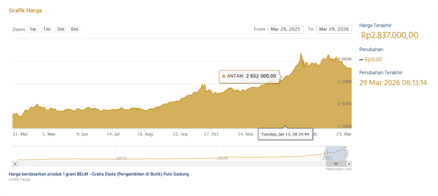Click the navigator scrollbar left arrow

[x=15, y=164]
